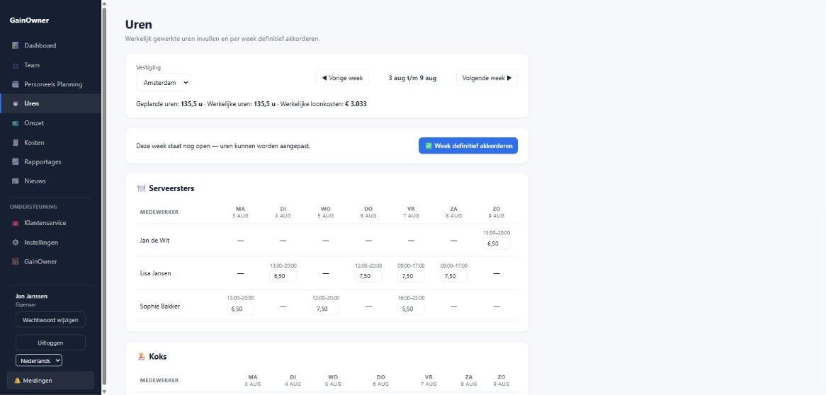The height and width of the screenshot is (395, 826).
Task: Go to Vorige week
Action: (x=342, y=78)
